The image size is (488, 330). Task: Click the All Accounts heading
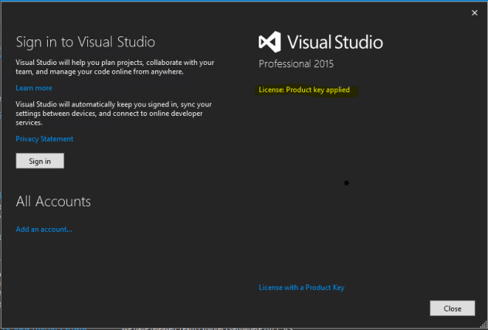click(53, 202)
